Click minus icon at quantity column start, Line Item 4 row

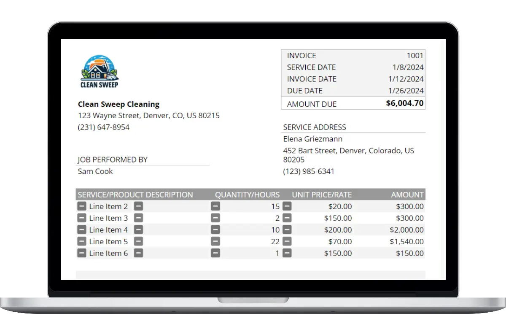(x=215, y=230)
